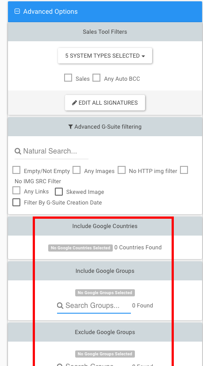Check Filter By G-Suite Creation Date
203x366 pixels.
[x=16, y=202]
